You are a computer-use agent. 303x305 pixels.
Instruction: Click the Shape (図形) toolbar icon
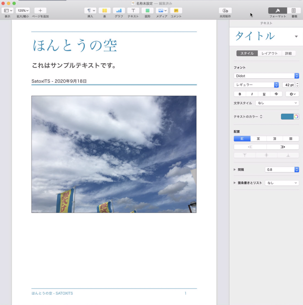147,11
